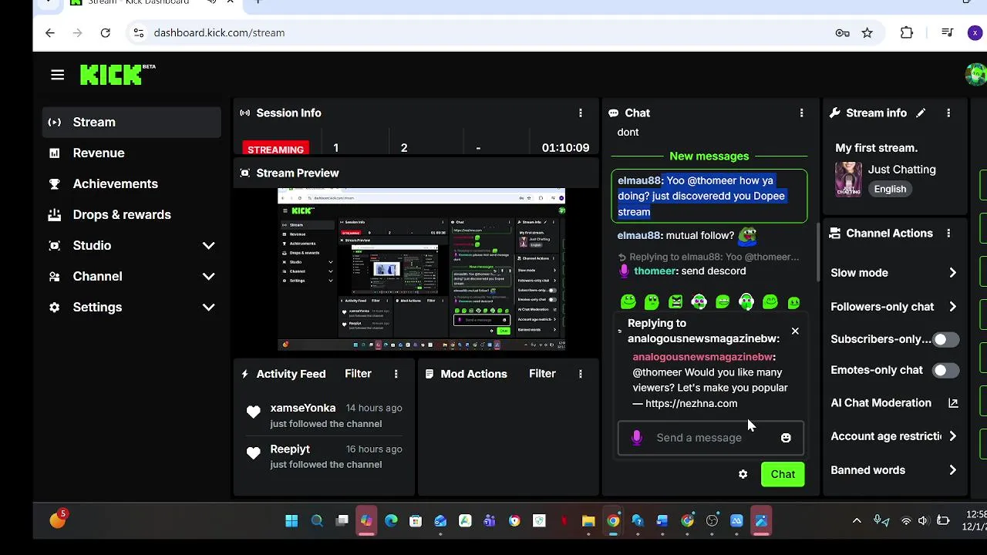987x555 pixels.
Task: Toggle Emotes-only chat switch
Action: 945,370
